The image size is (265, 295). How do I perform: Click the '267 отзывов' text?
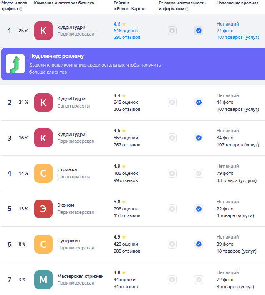pos(127,145)
